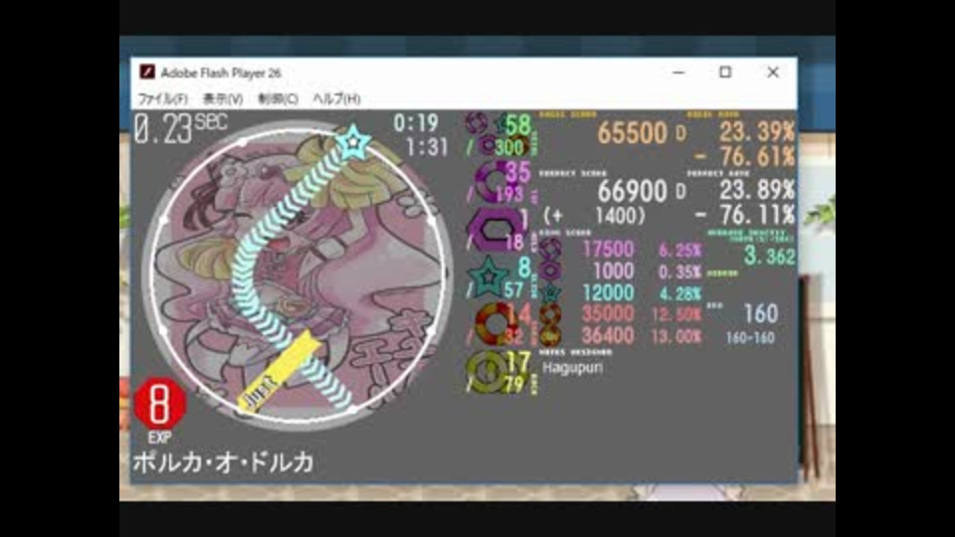
Task: Click the 17500 score row
Action: (x=608, y=249)
